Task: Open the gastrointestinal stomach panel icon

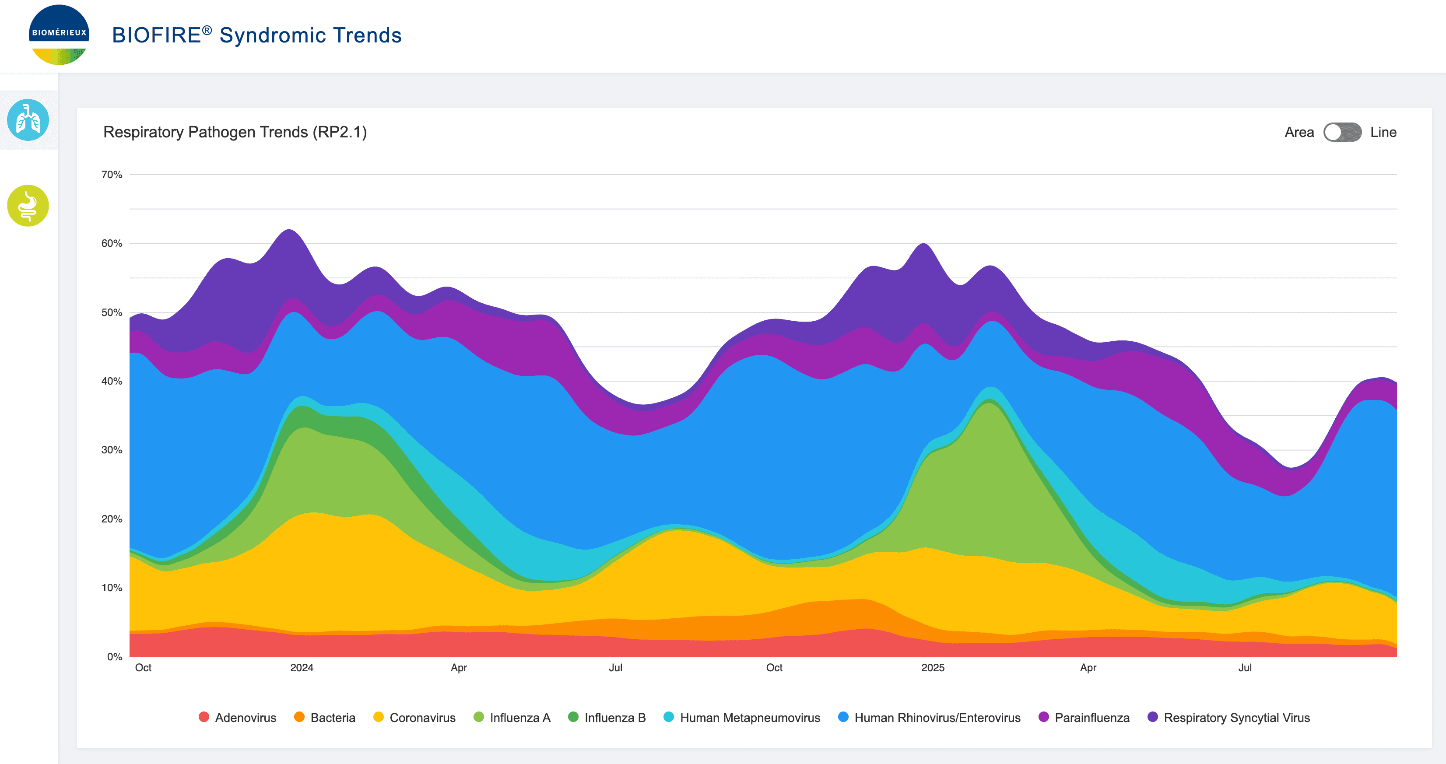Action: pyautogui.click(x=28, y=206)
